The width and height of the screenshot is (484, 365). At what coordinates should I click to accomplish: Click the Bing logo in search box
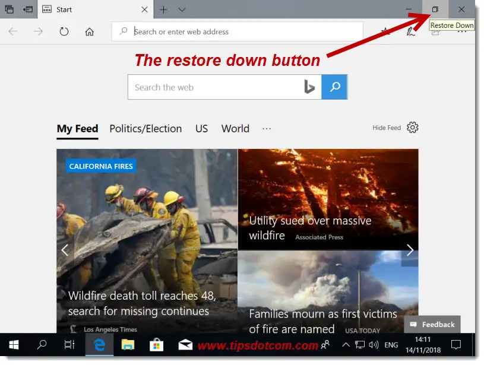tap(309, 87)
